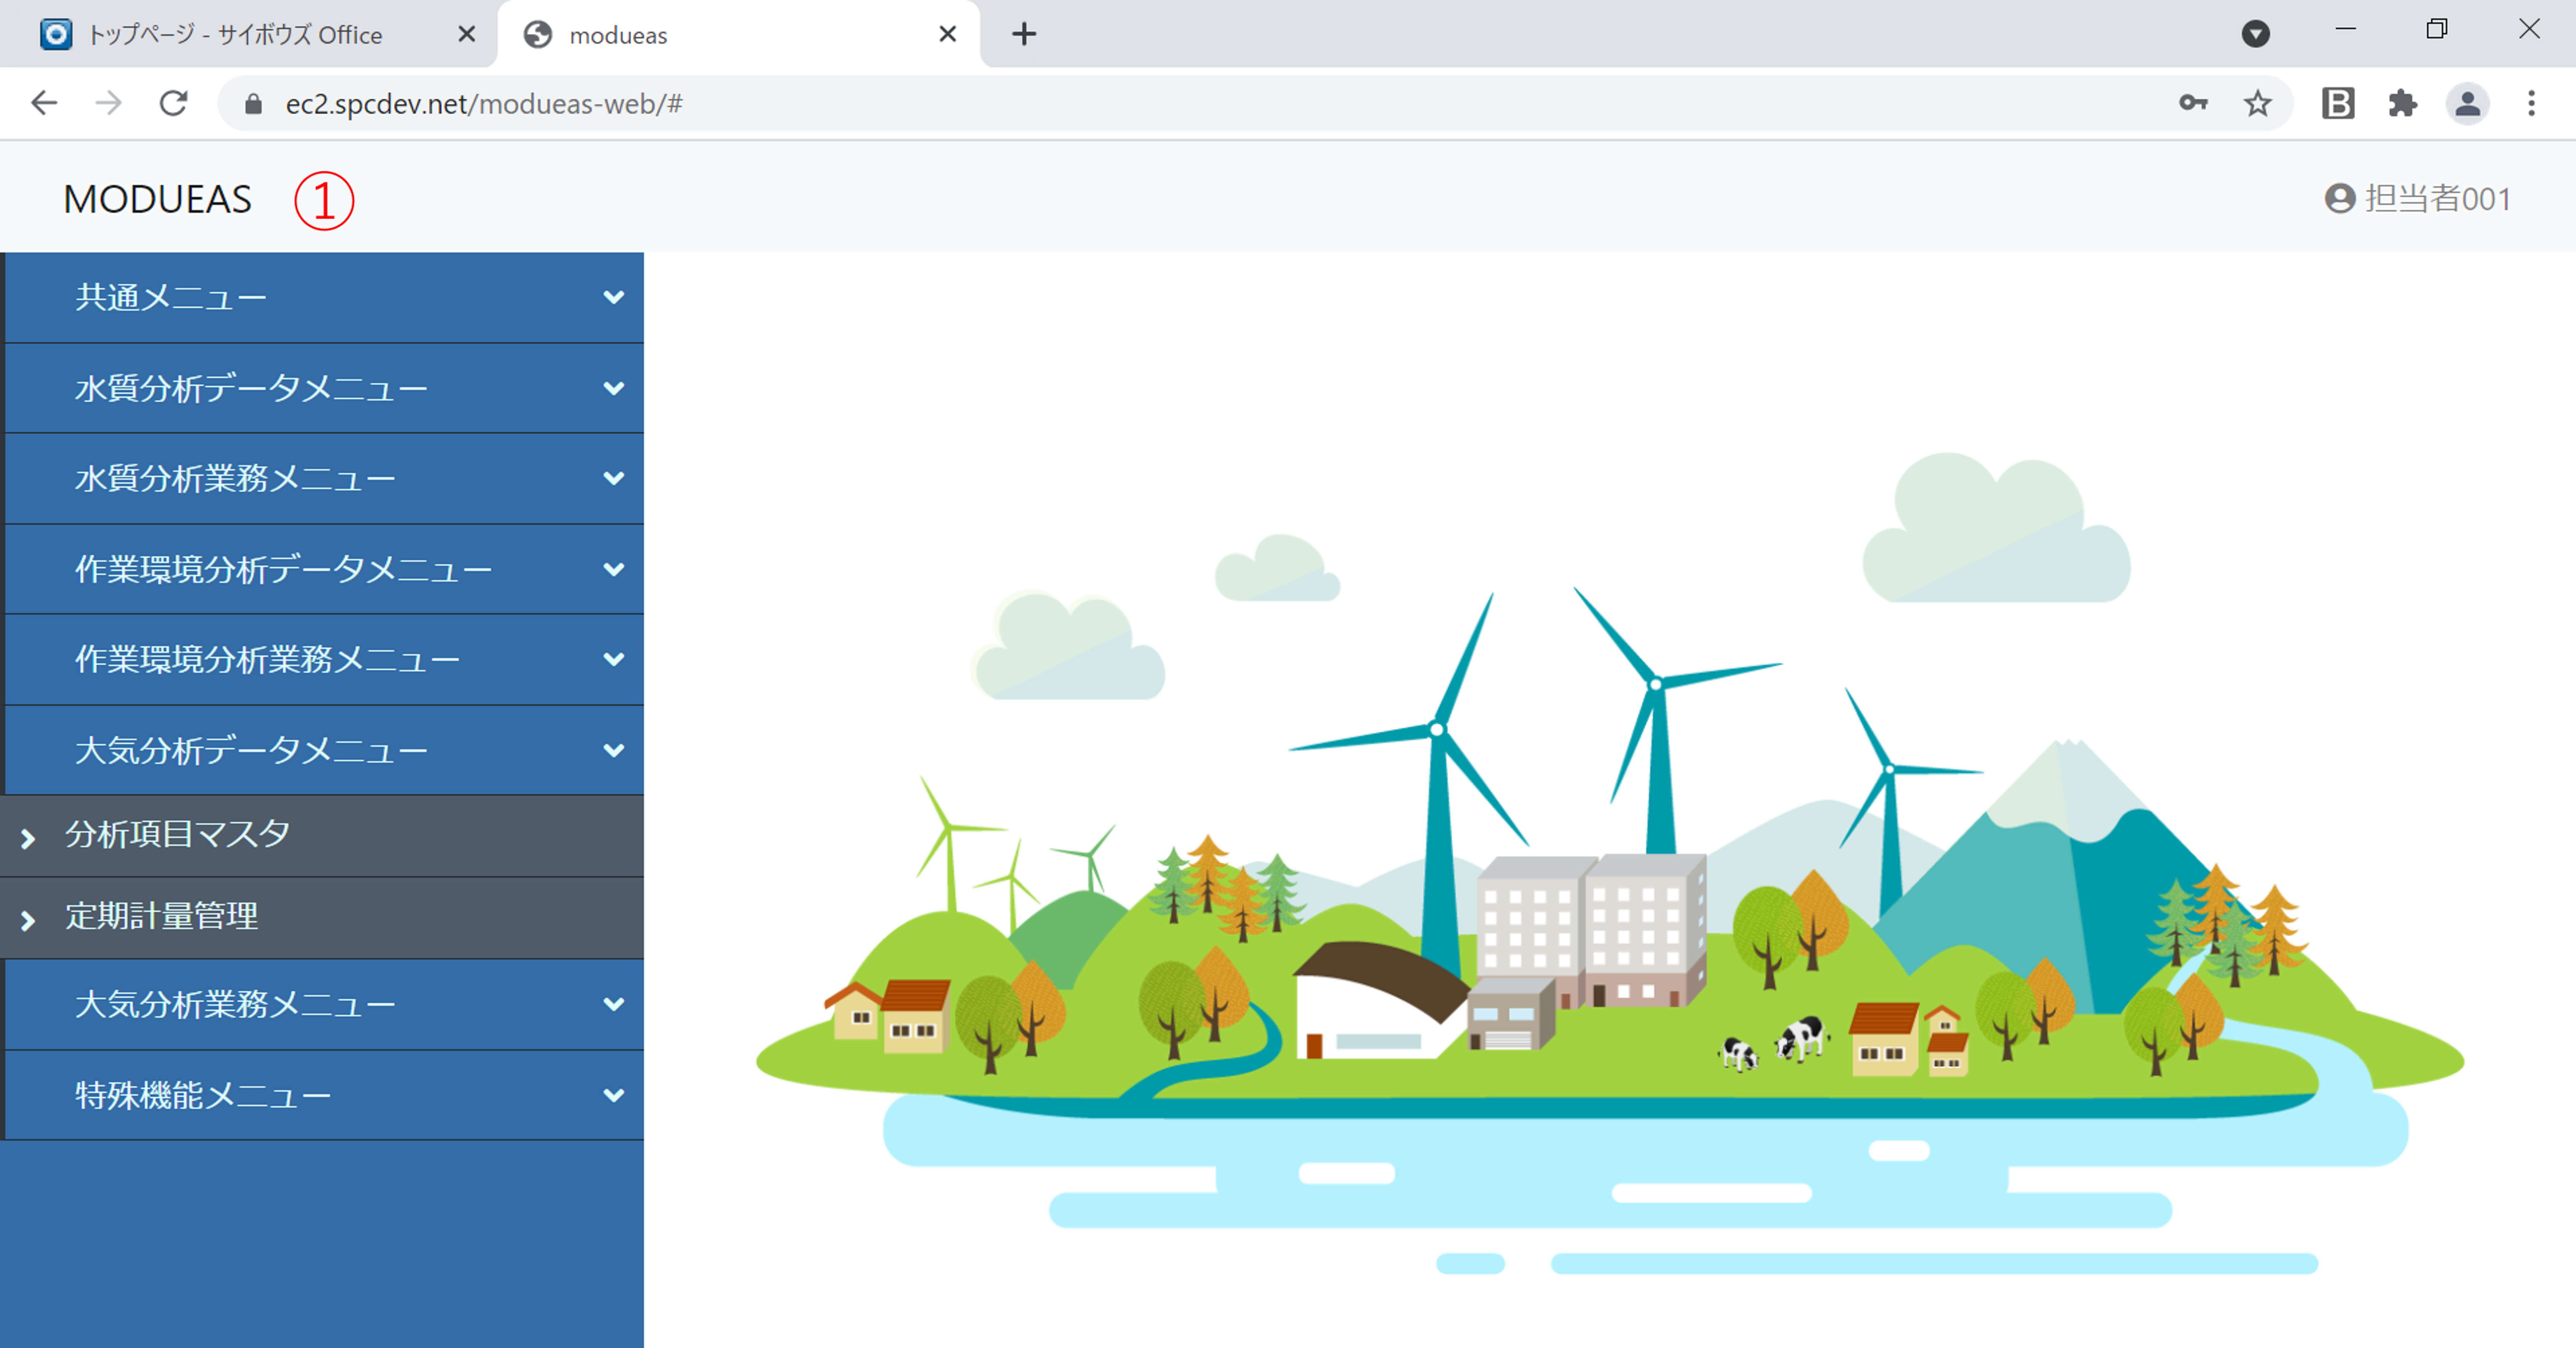This screenshot has width=2576, height=1348.
Task: Open 共通メニュー menu item
Action: (324, 298)
